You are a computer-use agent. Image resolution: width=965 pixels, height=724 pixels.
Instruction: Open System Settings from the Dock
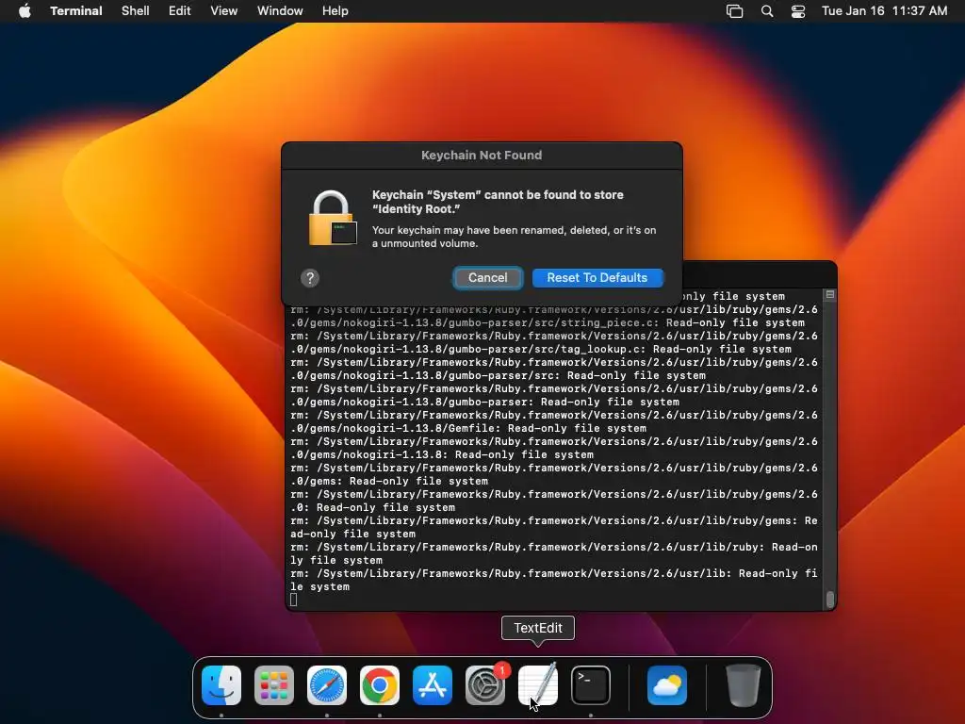[x=485, y=685]
